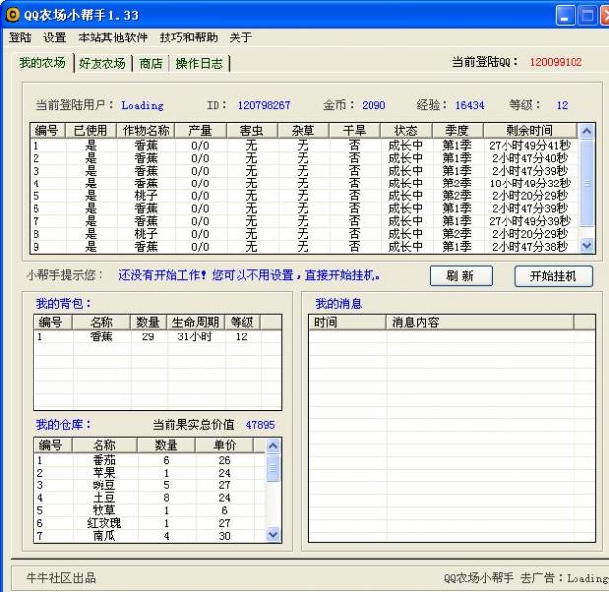
Task: Click gold coin value 2090
Action: click(373, 105)
